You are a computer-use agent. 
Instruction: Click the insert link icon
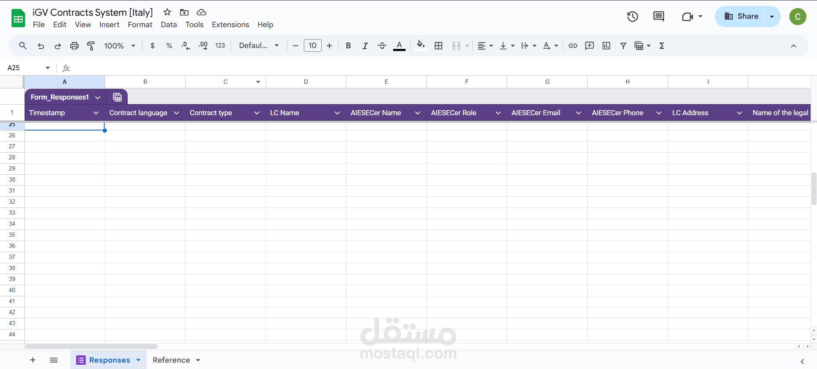[x=573, y=46]
